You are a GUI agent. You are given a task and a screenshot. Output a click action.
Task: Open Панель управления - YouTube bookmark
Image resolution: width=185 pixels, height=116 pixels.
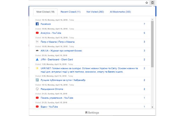pyautogui.click(x=57, y=98)
